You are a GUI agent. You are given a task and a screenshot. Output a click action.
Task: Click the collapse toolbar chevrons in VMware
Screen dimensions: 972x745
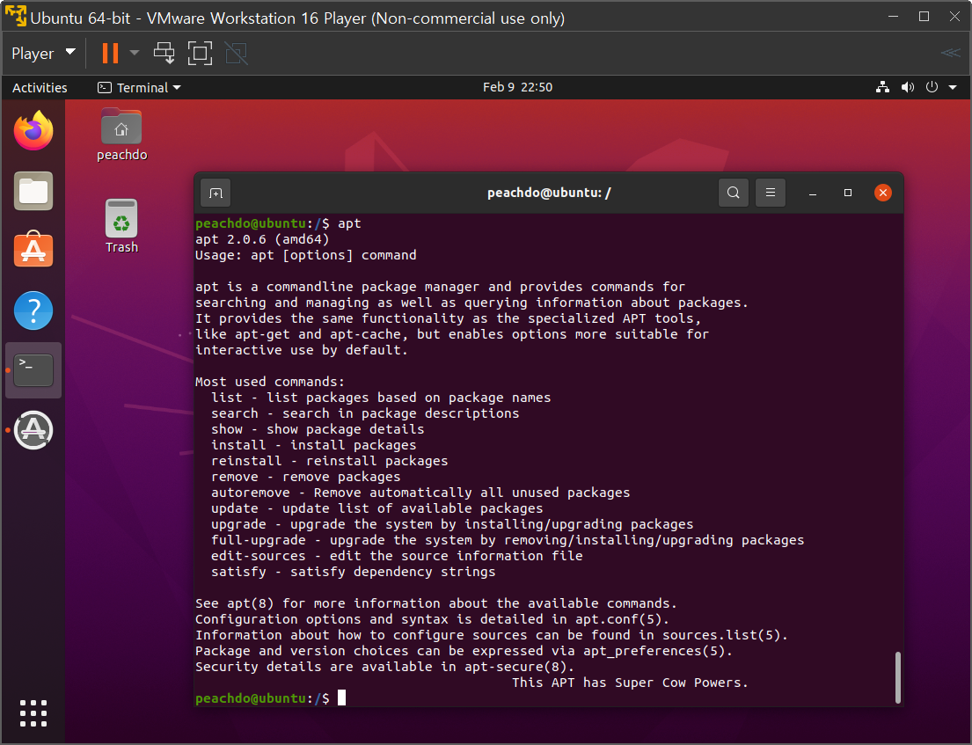click(x=950, y=54)
